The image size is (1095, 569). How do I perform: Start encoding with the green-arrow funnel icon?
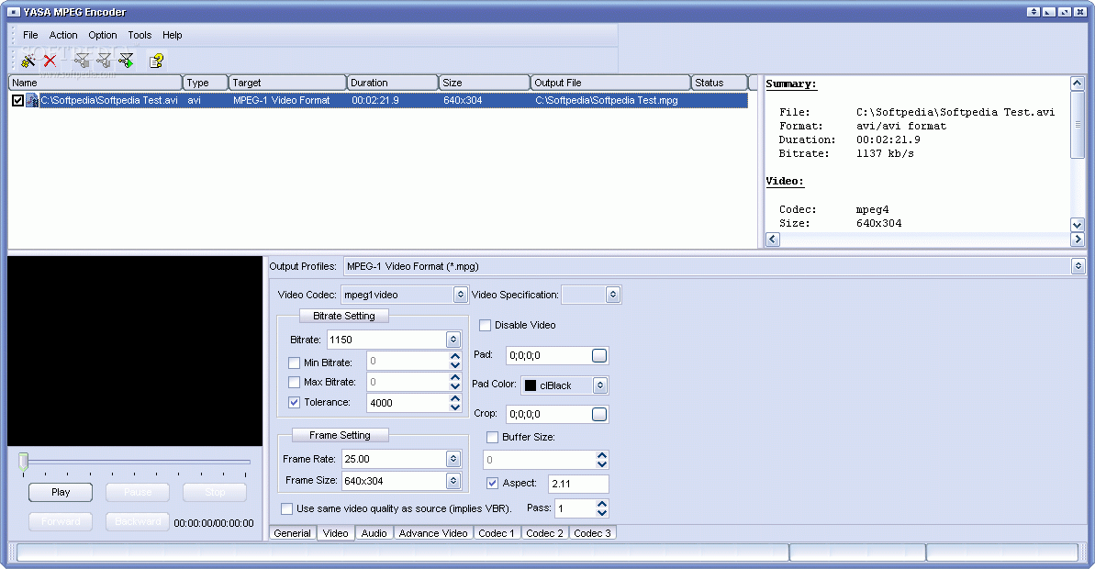click(126, 61)
